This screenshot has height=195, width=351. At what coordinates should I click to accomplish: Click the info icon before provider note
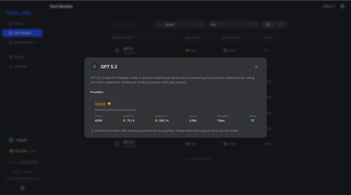coord(92,130)
